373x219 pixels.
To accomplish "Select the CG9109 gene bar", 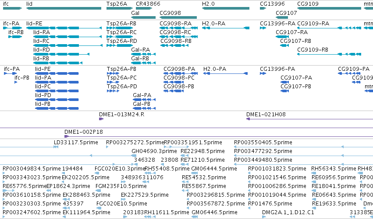I will 329,8.
